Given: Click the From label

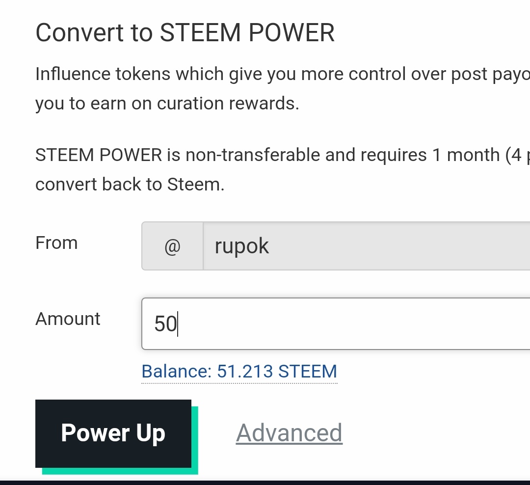Looking at the screenshot, I should tap(56, 243).
